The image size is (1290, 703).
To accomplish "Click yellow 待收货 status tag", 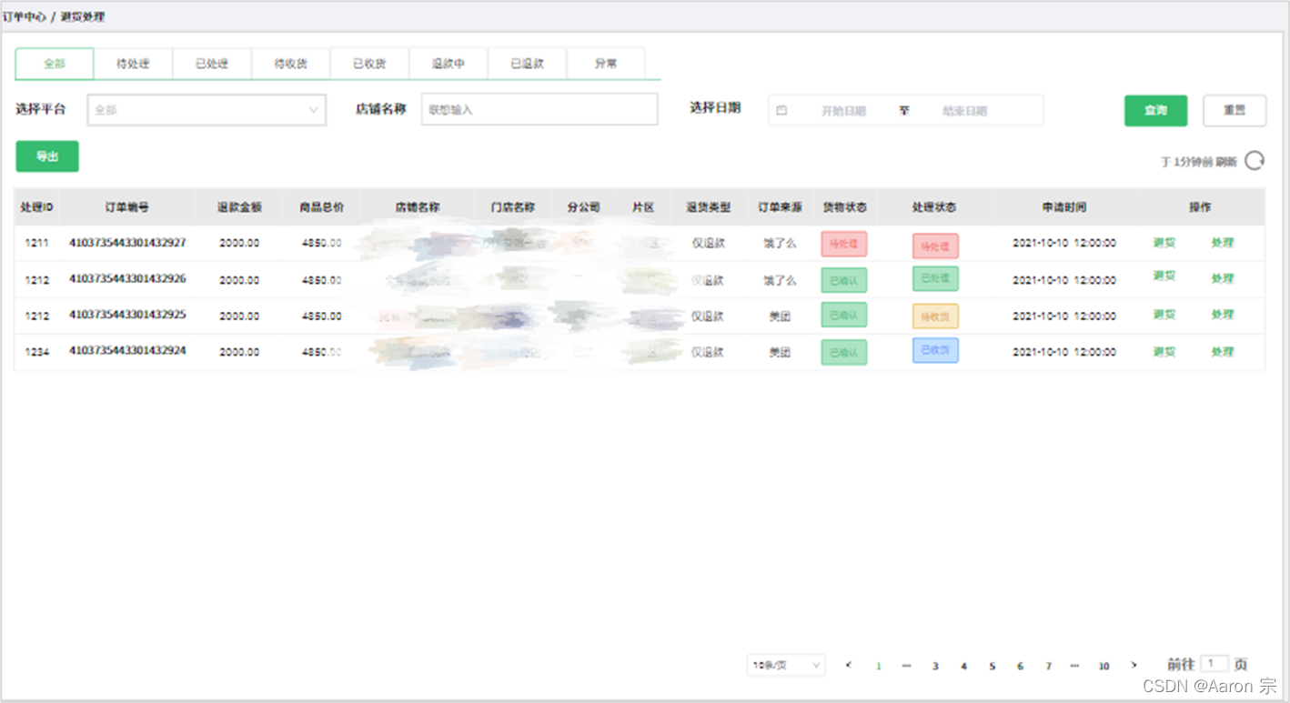I will pos(935,316).
